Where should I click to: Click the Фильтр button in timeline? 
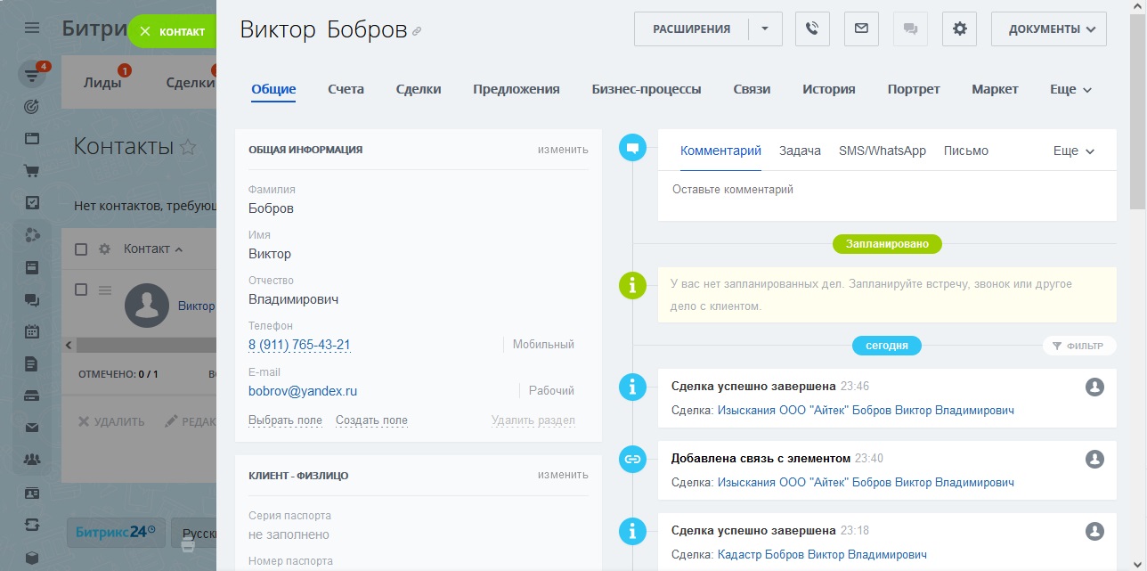pyautogui.click(x=1078, y=346)
